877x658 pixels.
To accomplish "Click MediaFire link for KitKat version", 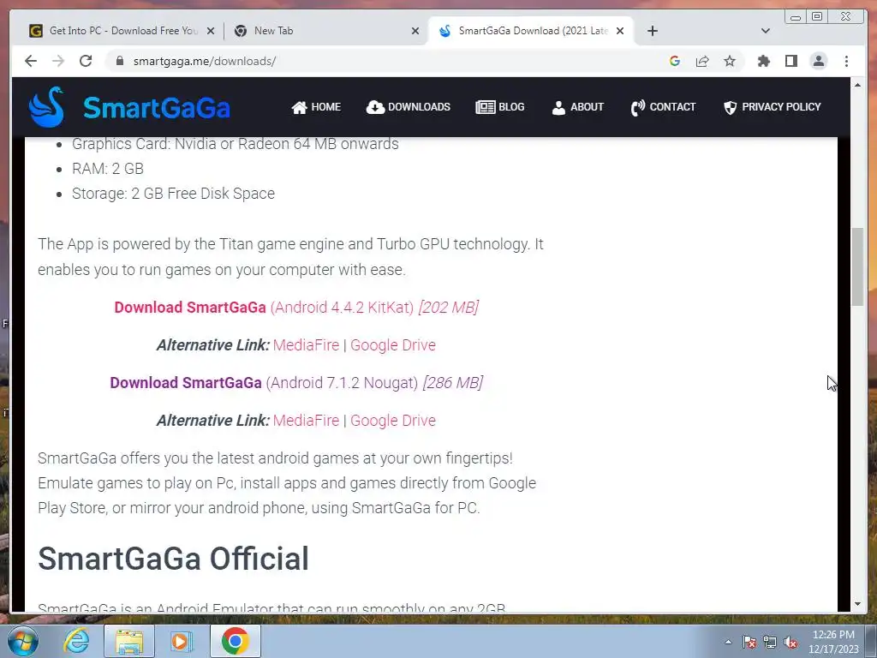I will pyautogui.click(x=306, y=345).
